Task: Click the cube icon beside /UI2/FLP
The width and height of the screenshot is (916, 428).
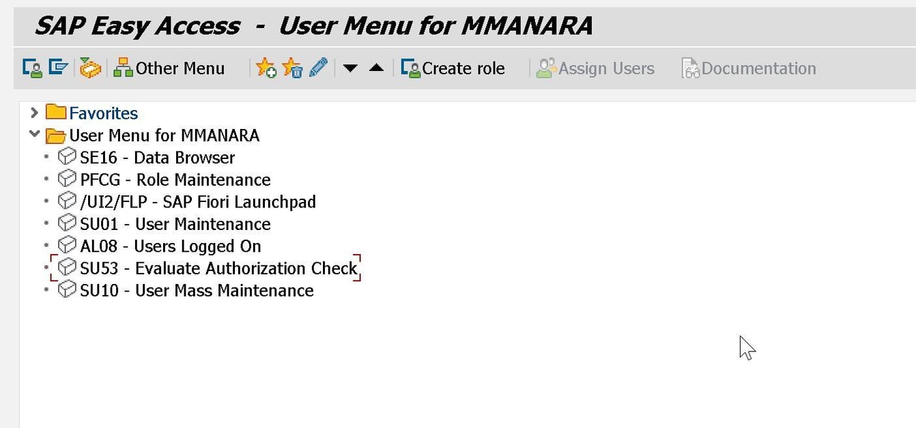Action: [68, 201]
